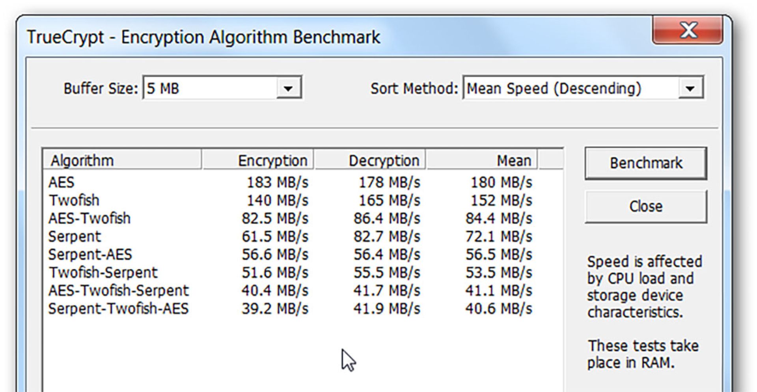Click the 183 MB/s encryption value

coord(278,182)
